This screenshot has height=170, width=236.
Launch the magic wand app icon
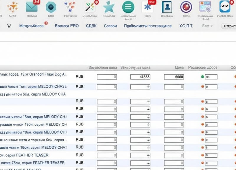pyautogui.click(x=90, y=7)
